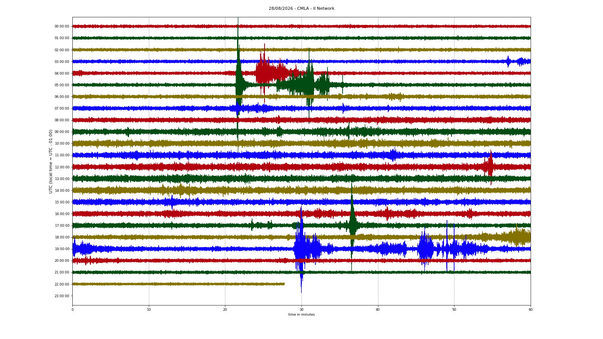
Task: Click the x-axis label "time in minutes"
Action: 301,315
